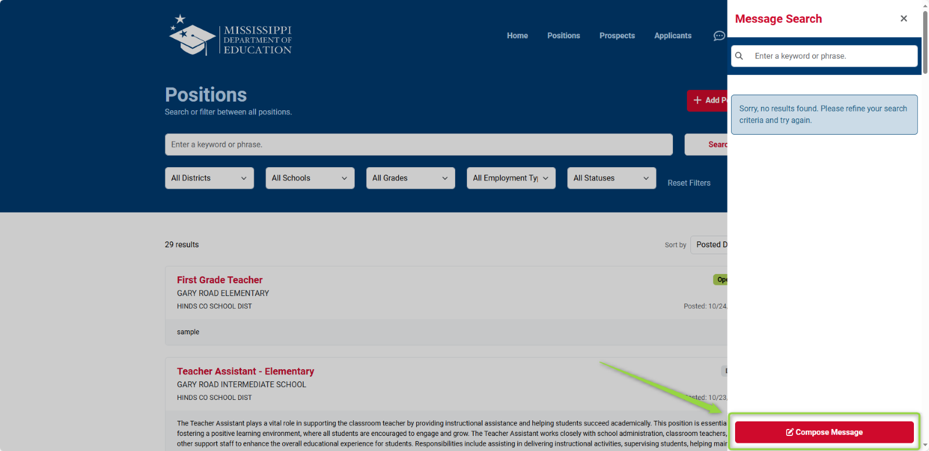The width and height of the screenshot is (929, 451).
Task: Expand the All Grades filter
Action: [x=410, y=178]
